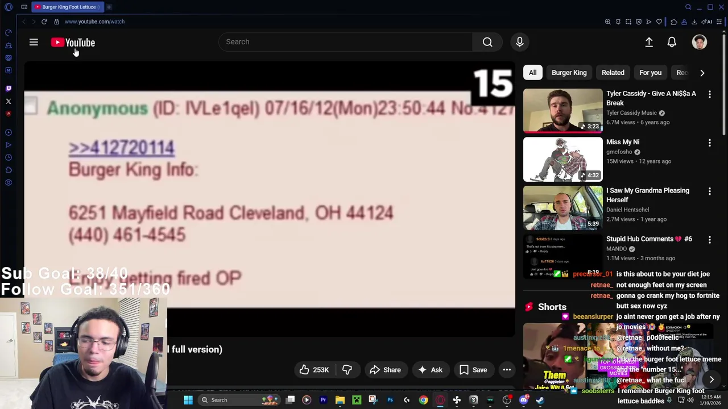Click the browser address bar URL

94,22
